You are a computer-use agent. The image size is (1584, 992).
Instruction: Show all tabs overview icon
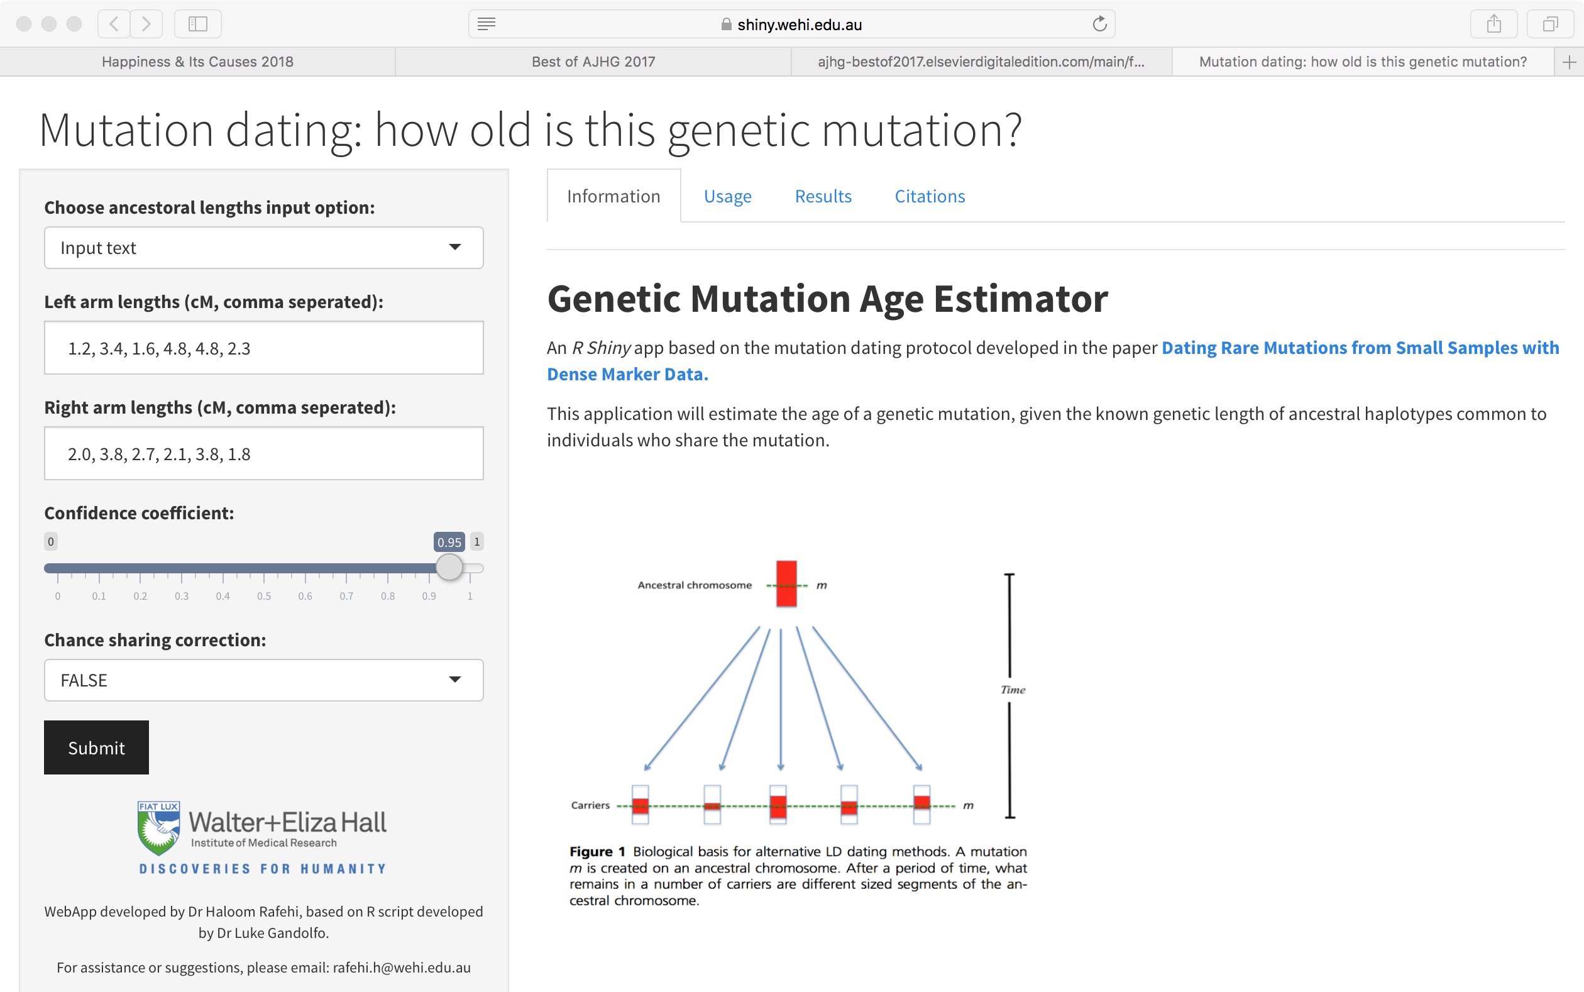click(1550, 25)
